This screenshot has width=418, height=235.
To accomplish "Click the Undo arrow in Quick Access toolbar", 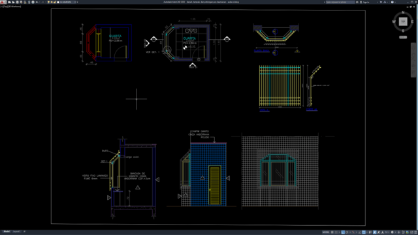I will pos(37,2).
